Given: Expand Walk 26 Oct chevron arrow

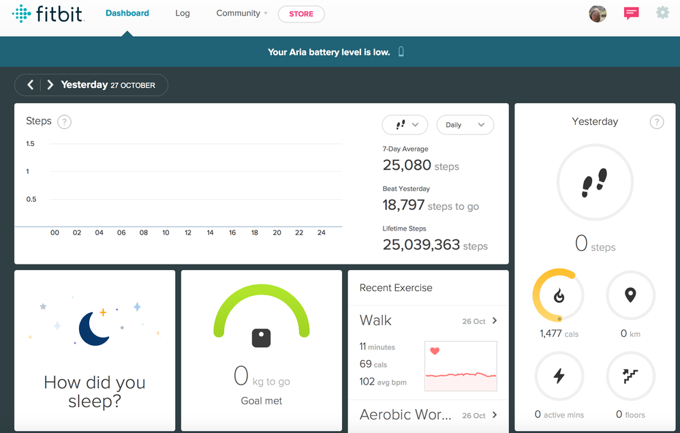Looking at the screenshot, I should 495,320.
